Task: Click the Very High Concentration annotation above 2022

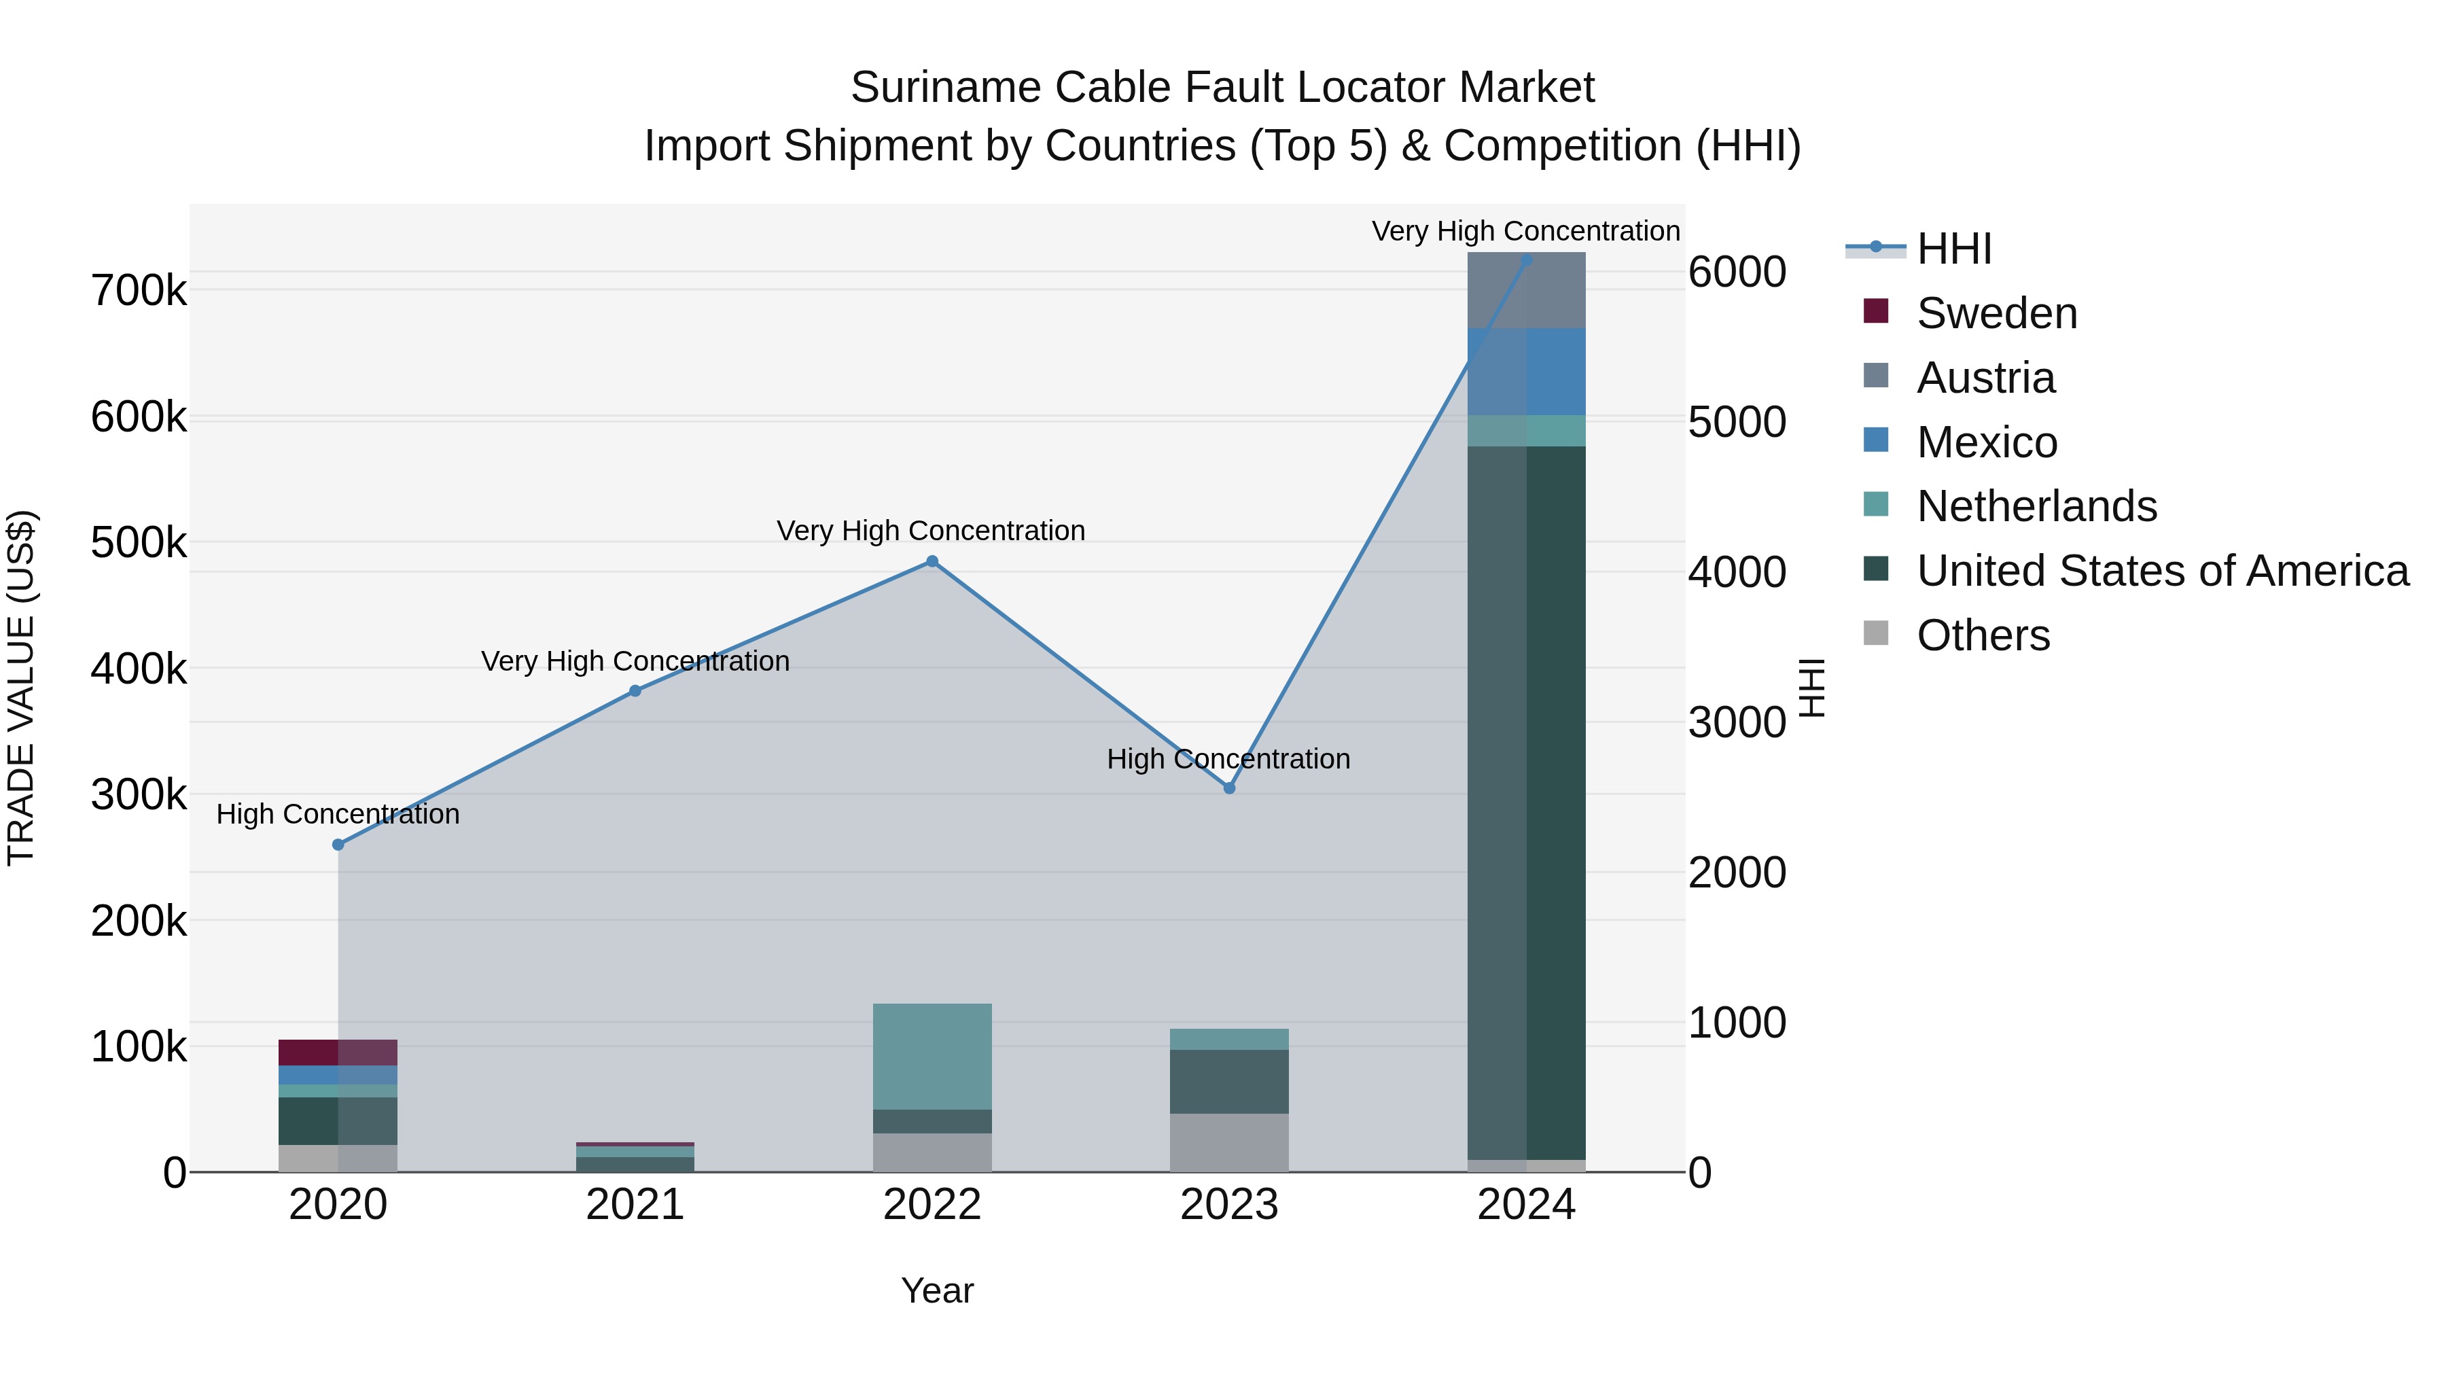Action: pos(932,531)
